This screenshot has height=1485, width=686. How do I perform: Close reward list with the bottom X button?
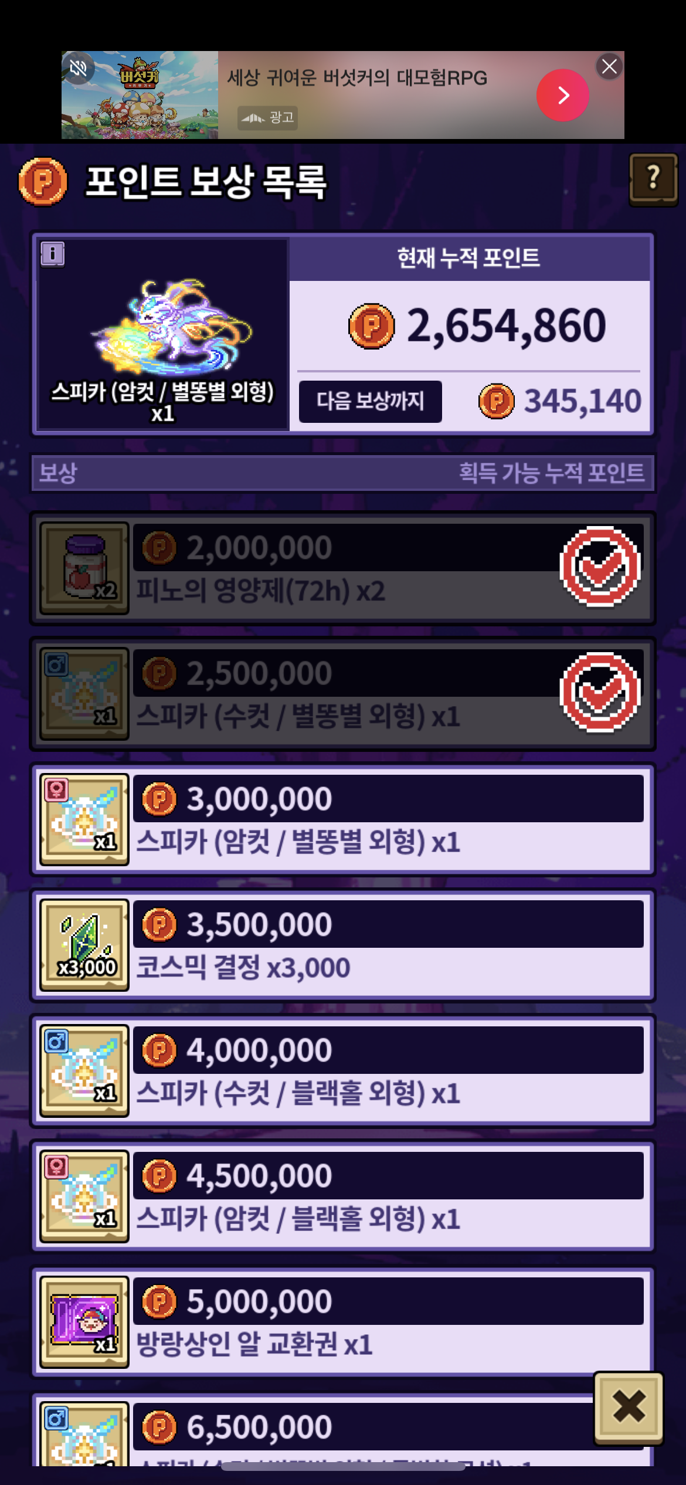click(x=629, y=1406)
